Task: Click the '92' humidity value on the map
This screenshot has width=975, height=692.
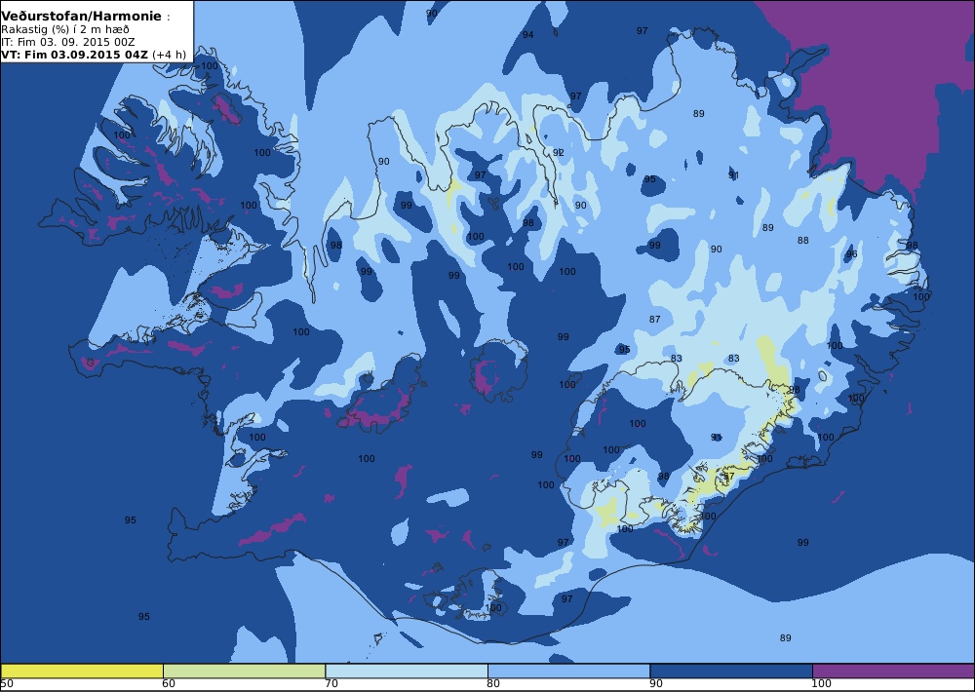Action: pyautogui.click(x=559, y=152)
